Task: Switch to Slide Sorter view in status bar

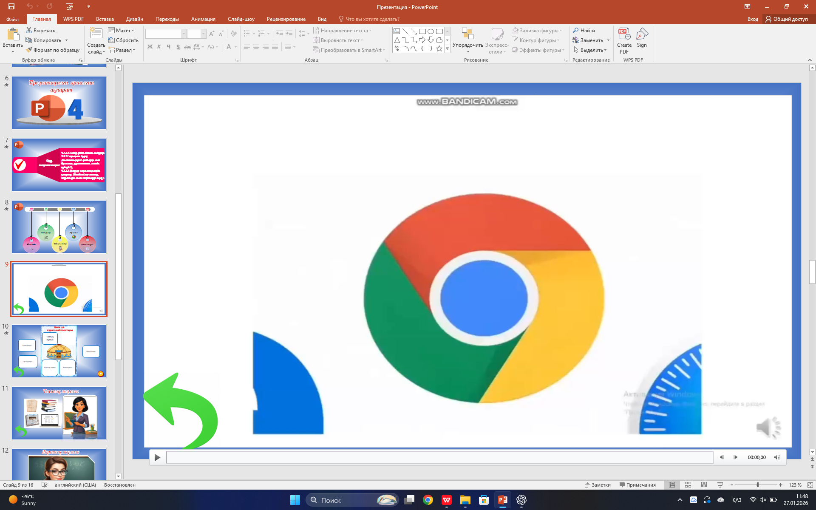Action: (688, 485)
